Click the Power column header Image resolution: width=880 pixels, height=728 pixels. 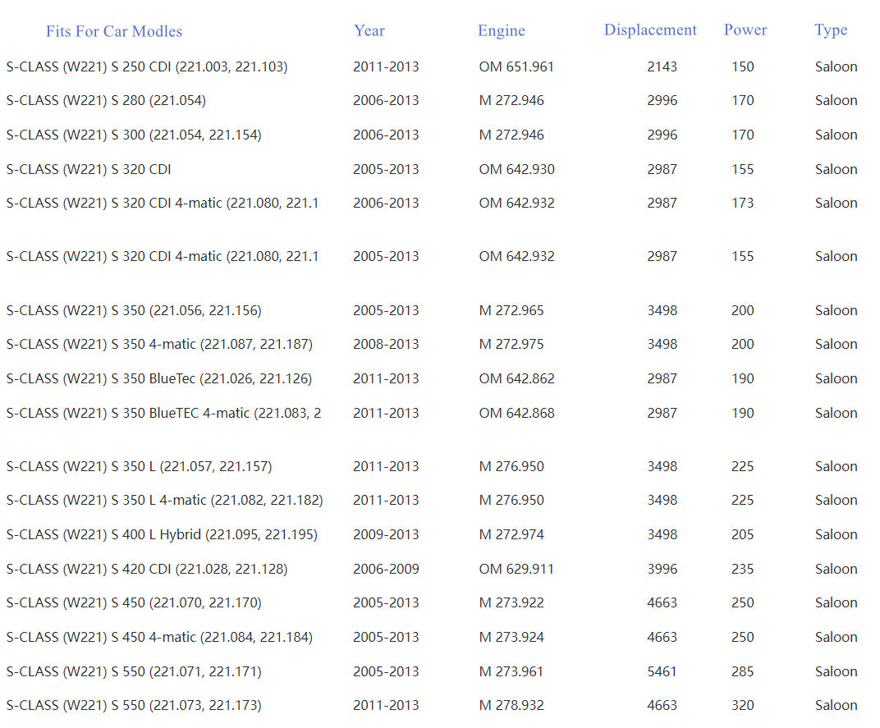tap(745, 30)
